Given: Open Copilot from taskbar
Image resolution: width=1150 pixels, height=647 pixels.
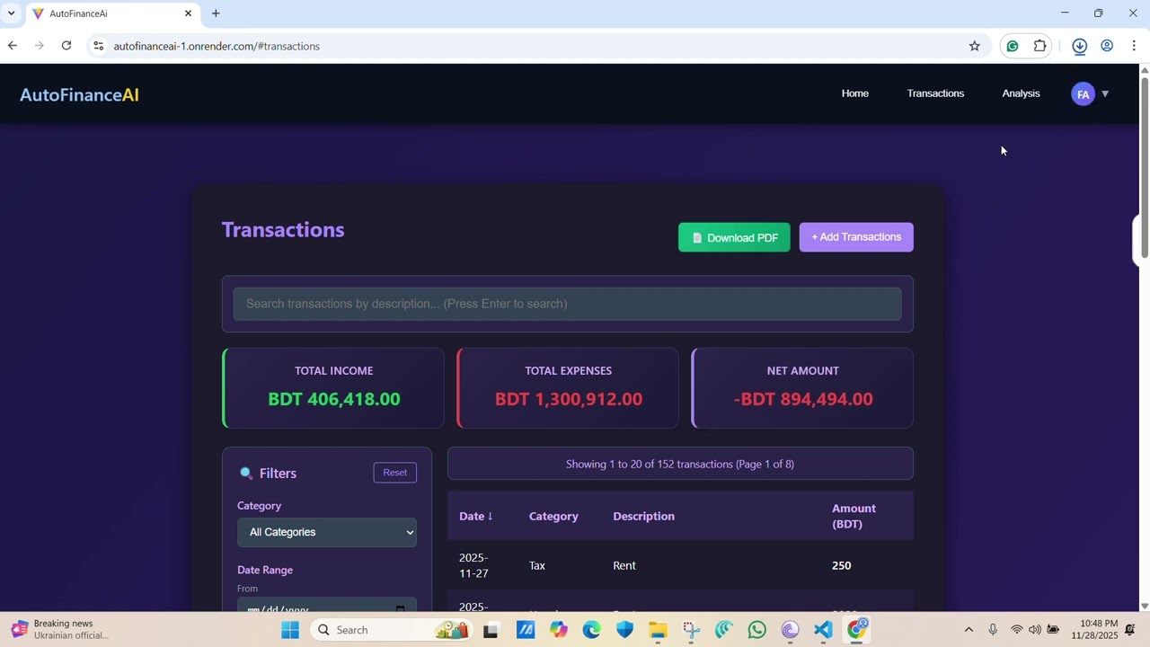Looking at the screenshot, I should tap(559, 630).
